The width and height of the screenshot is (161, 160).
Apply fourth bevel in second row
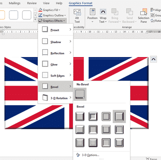(119, 129)
